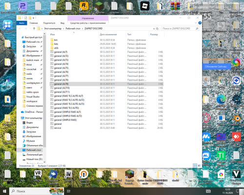Open the Customize Quick Access Toolbar dropdown

[33, 18]
